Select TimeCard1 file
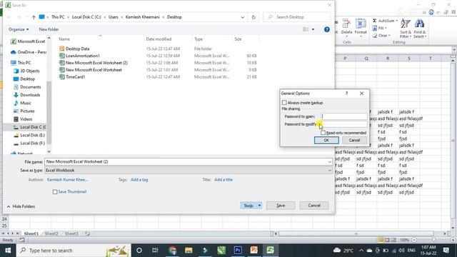The image size is (457, 257). point(75,77)
